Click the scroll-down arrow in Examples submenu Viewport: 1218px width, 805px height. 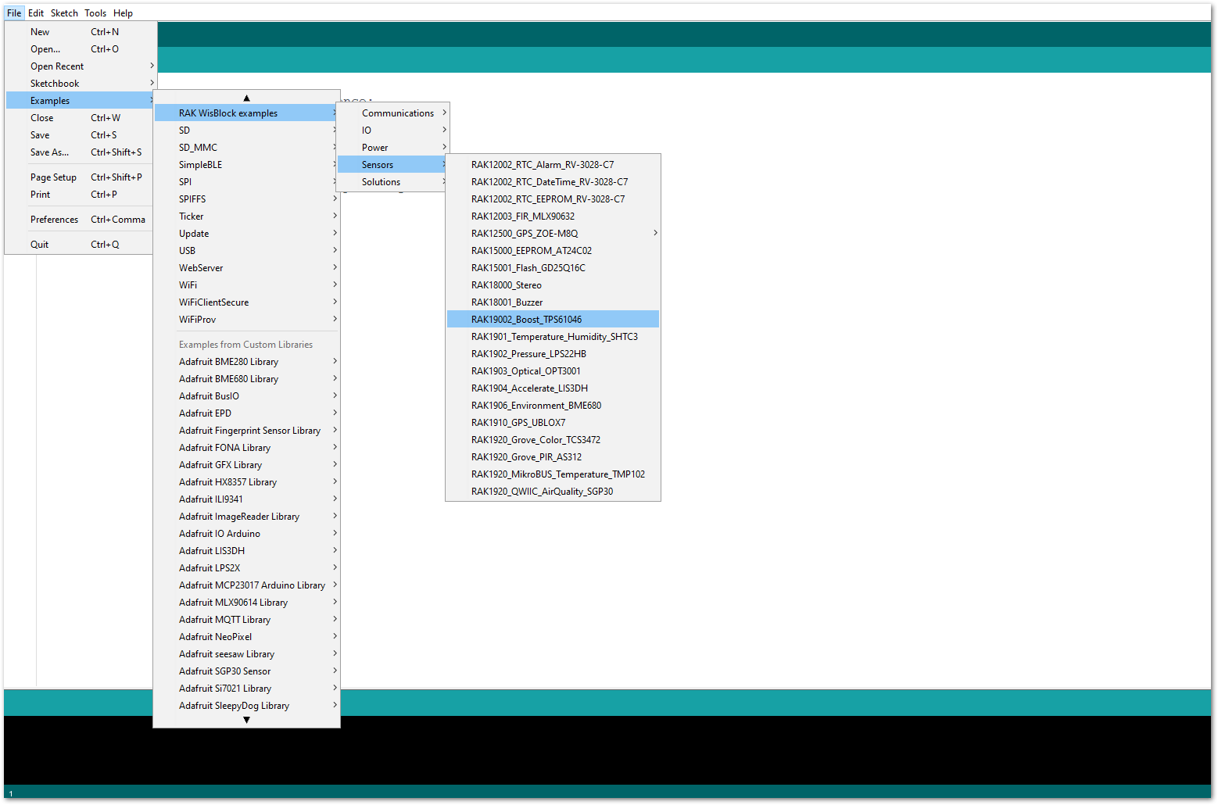coord(246,720)
